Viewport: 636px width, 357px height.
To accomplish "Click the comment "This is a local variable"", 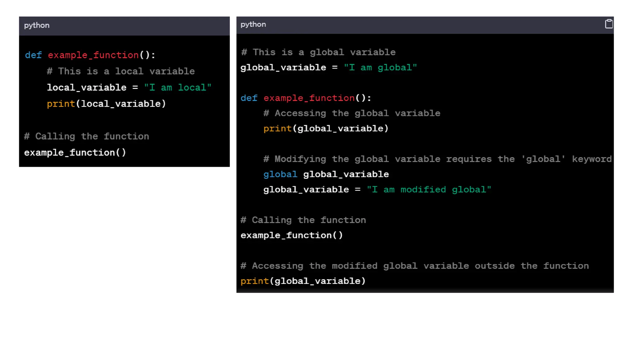I will pyautogui.click(x=121, y=71).
